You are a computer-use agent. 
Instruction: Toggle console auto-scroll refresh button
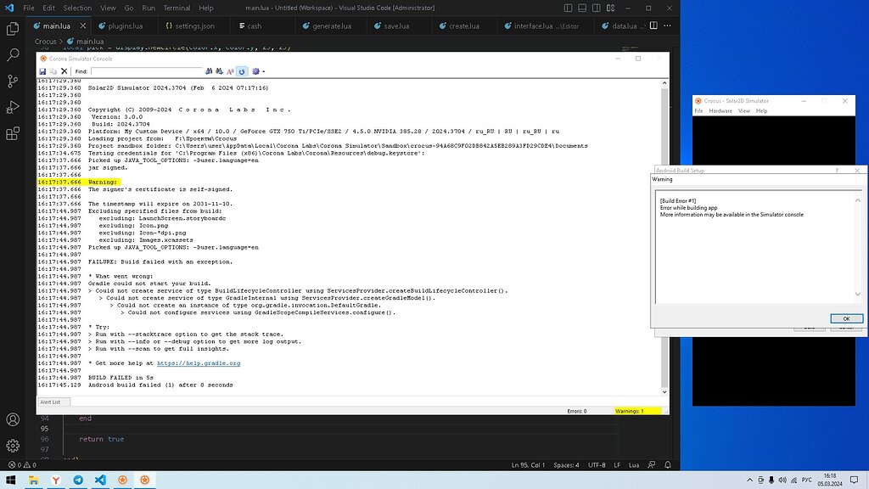click(243, 72)
